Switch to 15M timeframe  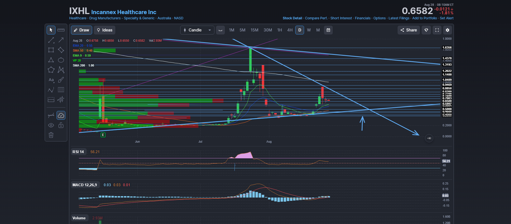point(255,30)
